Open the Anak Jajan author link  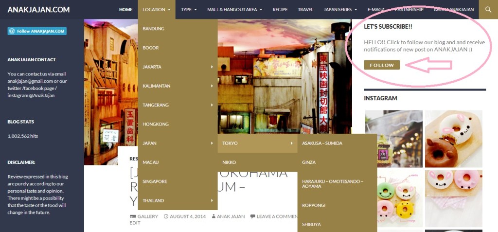(231, 216)
